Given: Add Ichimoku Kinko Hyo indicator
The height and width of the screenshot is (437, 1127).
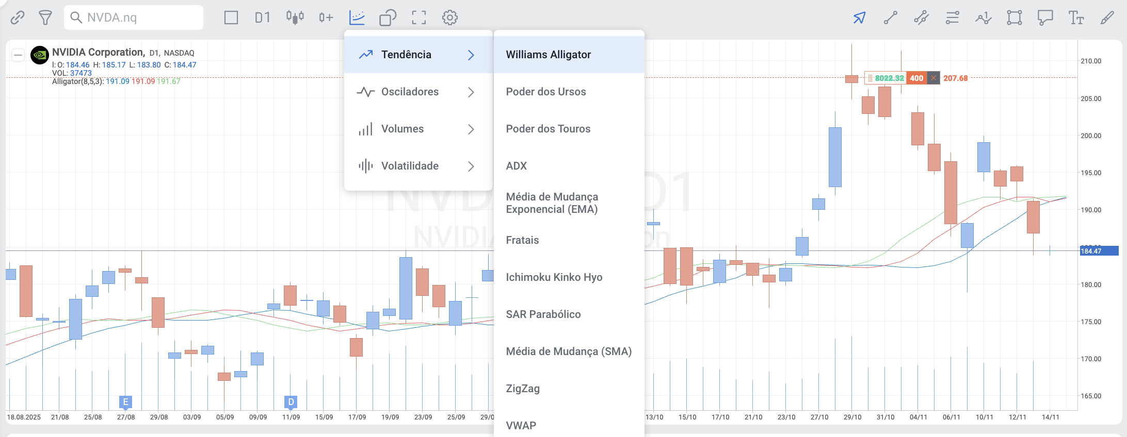Looking at the screenshot, I should pos(569,277).
